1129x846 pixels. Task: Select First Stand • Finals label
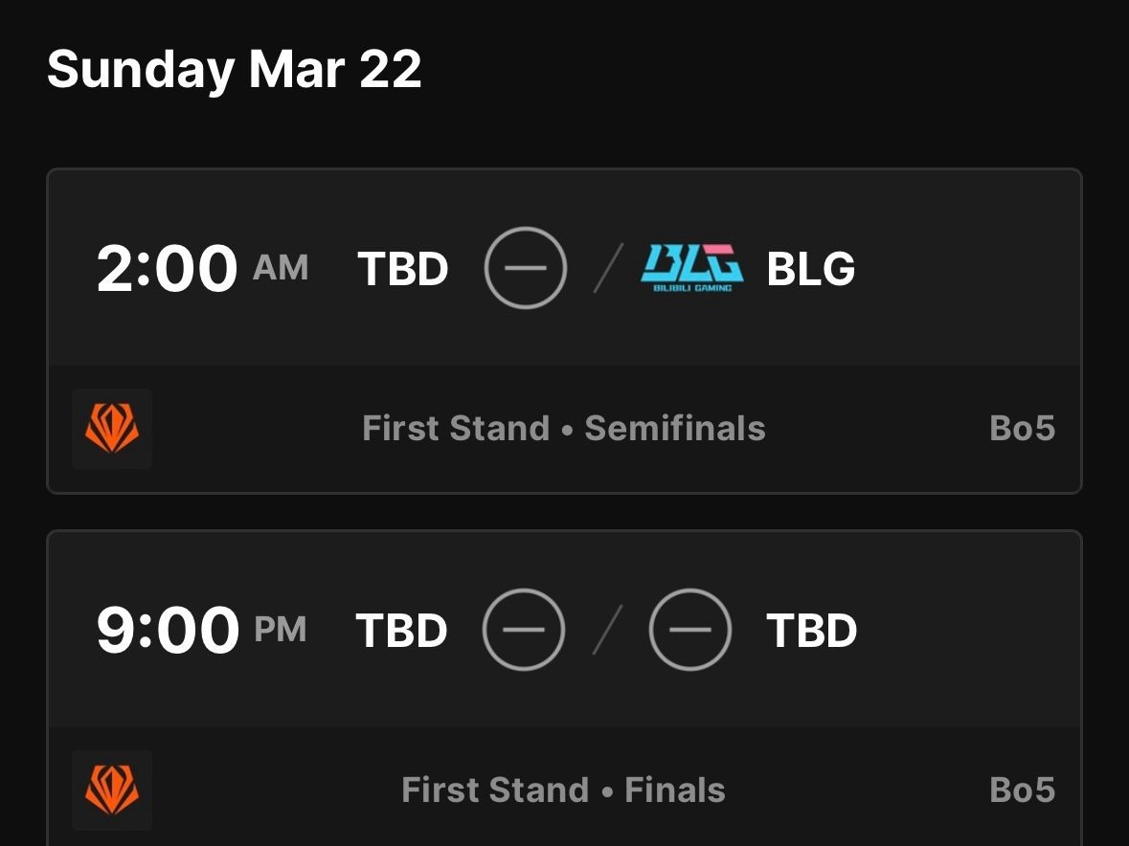pos(564,790)
